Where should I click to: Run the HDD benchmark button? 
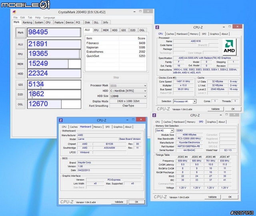coord(20,74)
